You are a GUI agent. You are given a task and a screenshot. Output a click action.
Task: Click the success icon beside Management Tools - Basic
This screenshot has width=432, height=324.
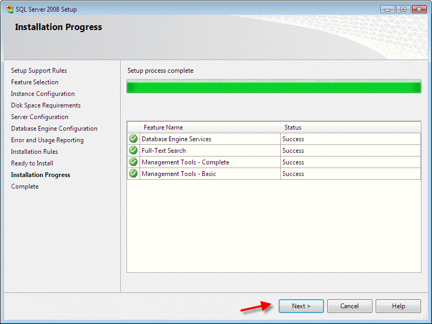pyautogui.click(x=133, y=173)
